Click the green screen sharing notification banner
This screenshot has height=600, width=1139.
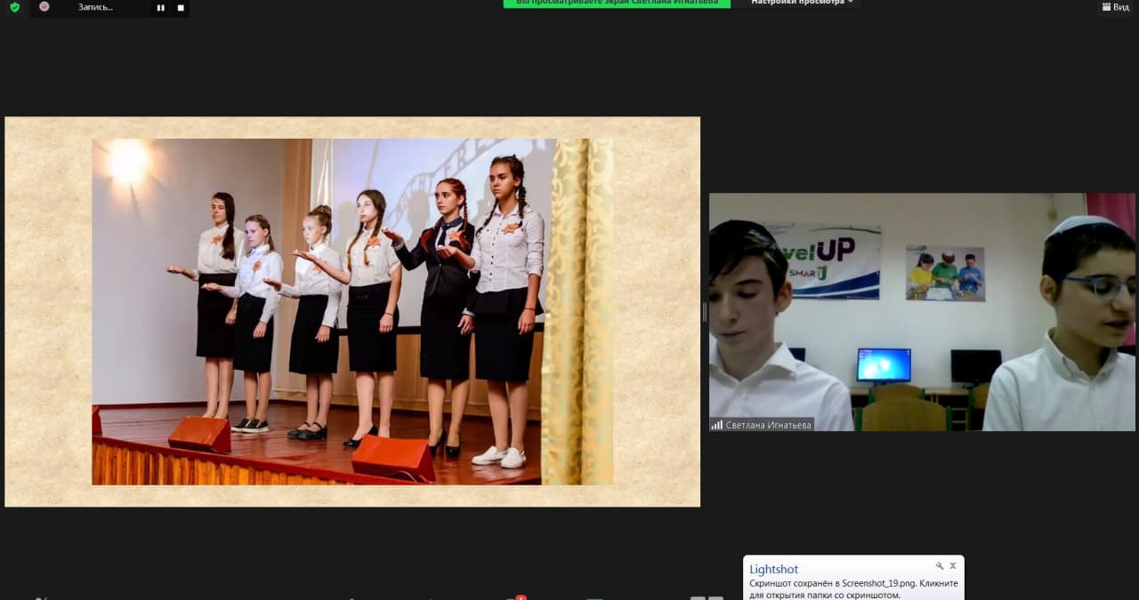click(616, 3)
